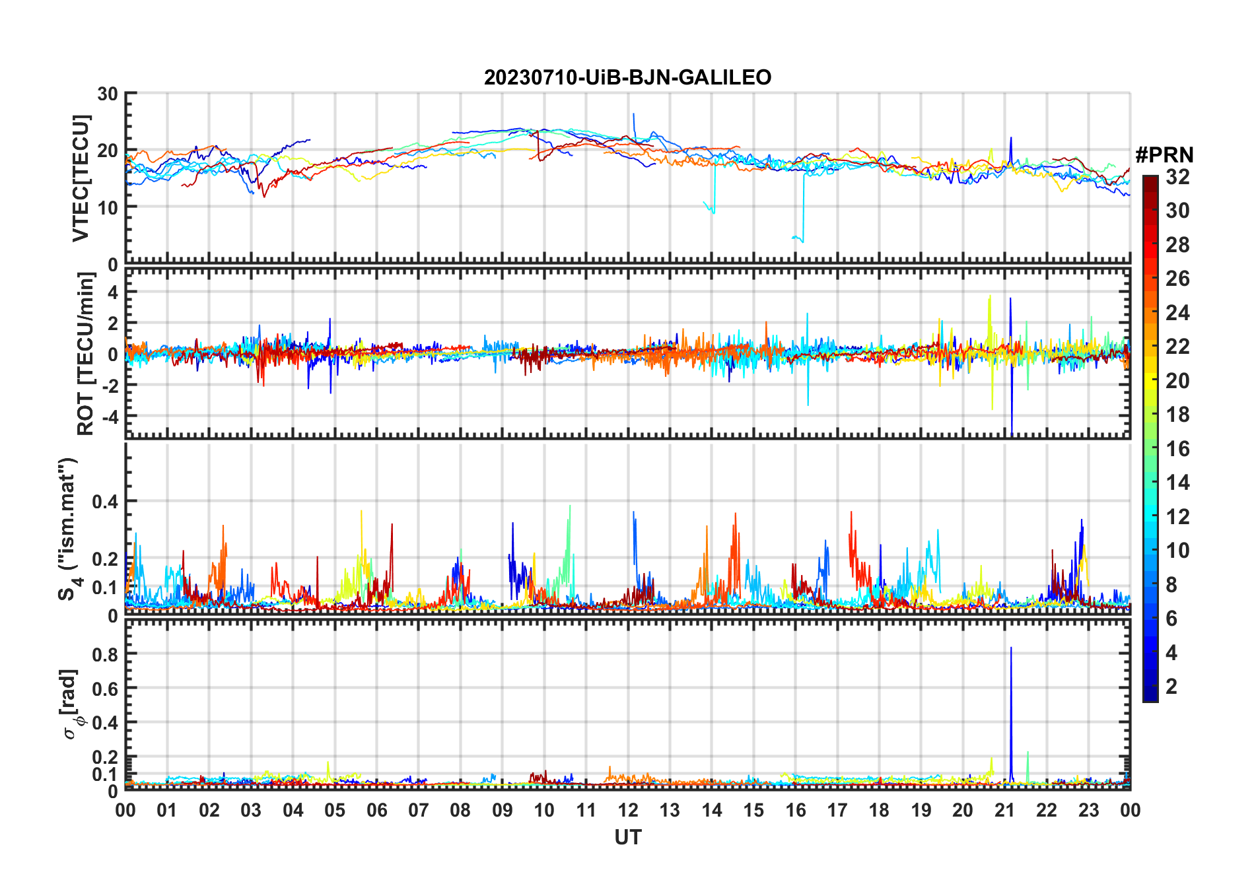The height and width of the screenshot is (878, 1256).
Task: Click the PRN rainbow colorbar
Action: coord(1150,438)
